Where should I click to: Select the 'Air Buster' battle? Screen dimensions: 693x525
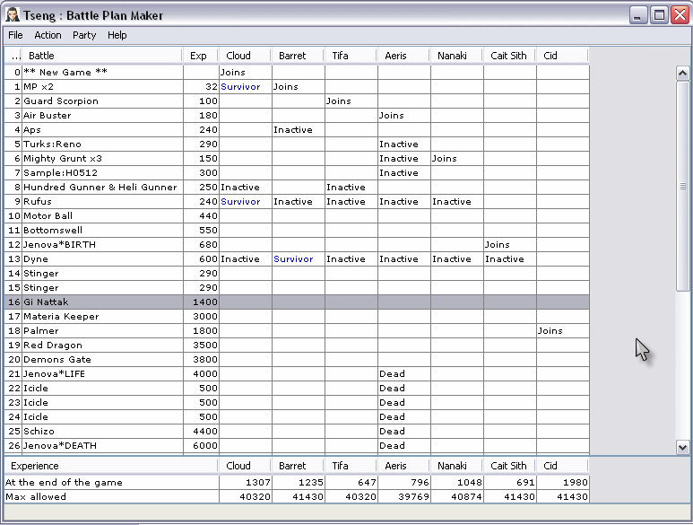pyautogui.click(x=297, y=116)
